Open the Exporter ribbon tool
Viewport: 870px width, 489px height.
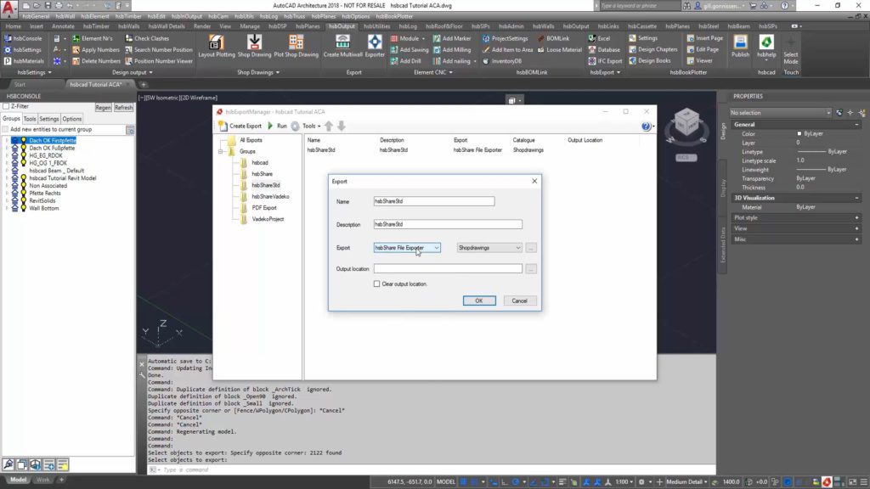(x=375, y=46)
